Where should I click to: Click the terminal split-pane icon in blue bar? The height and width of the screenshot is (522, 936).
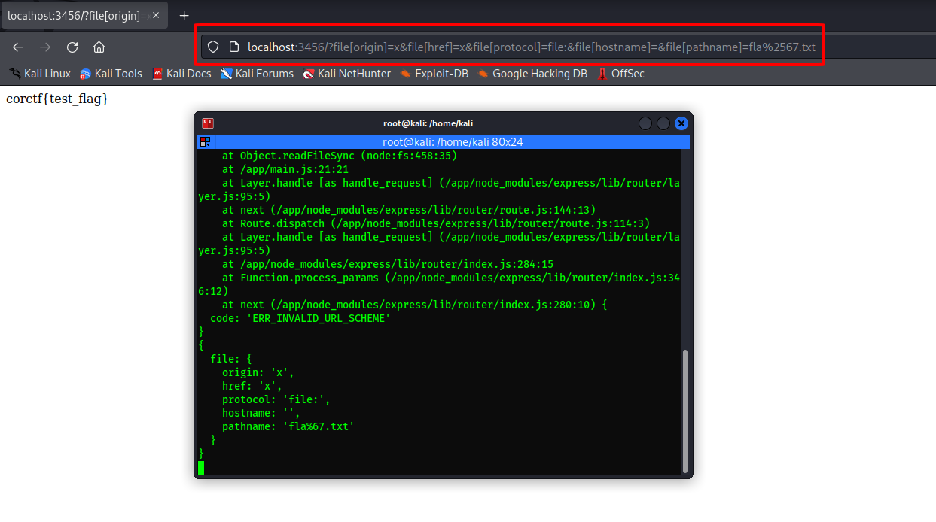point(205,141)
